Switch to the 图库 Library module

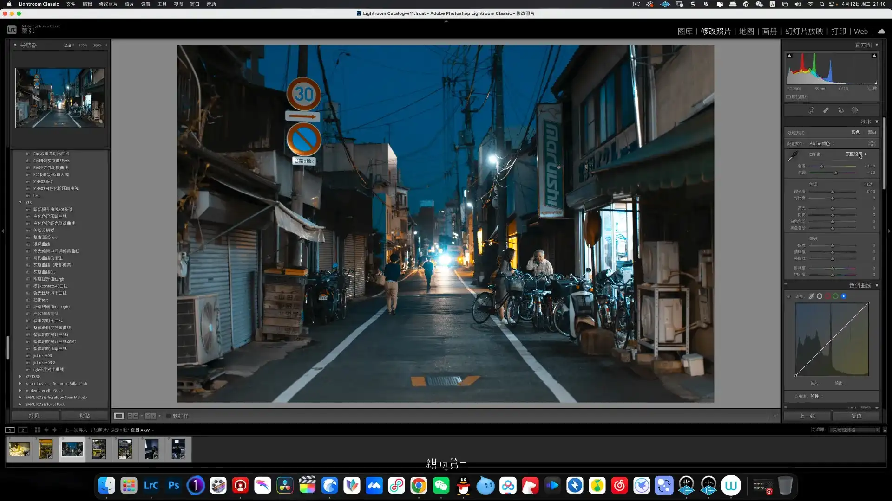tap(685, 32)
